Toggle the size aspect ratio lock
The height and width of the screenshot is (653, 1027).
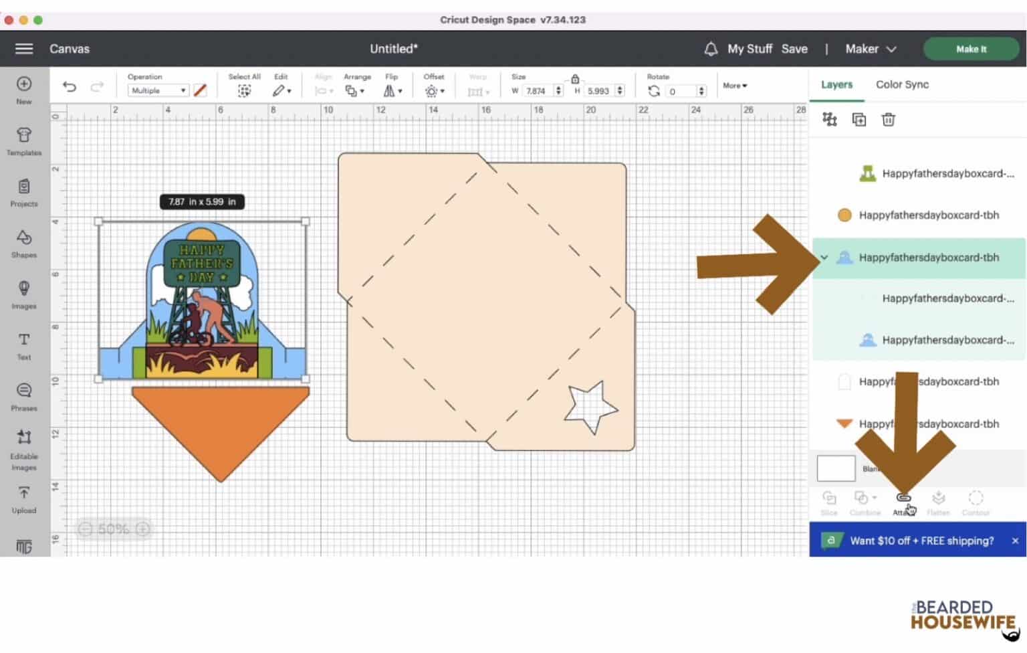pyautogui.click(x=575, y=79)
